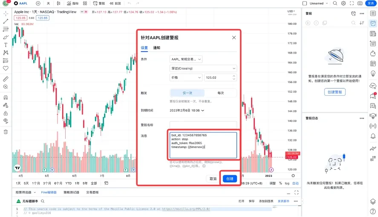Open the magnet mode tool
This screenshot has width=378, height=217.
click(6, 97)
